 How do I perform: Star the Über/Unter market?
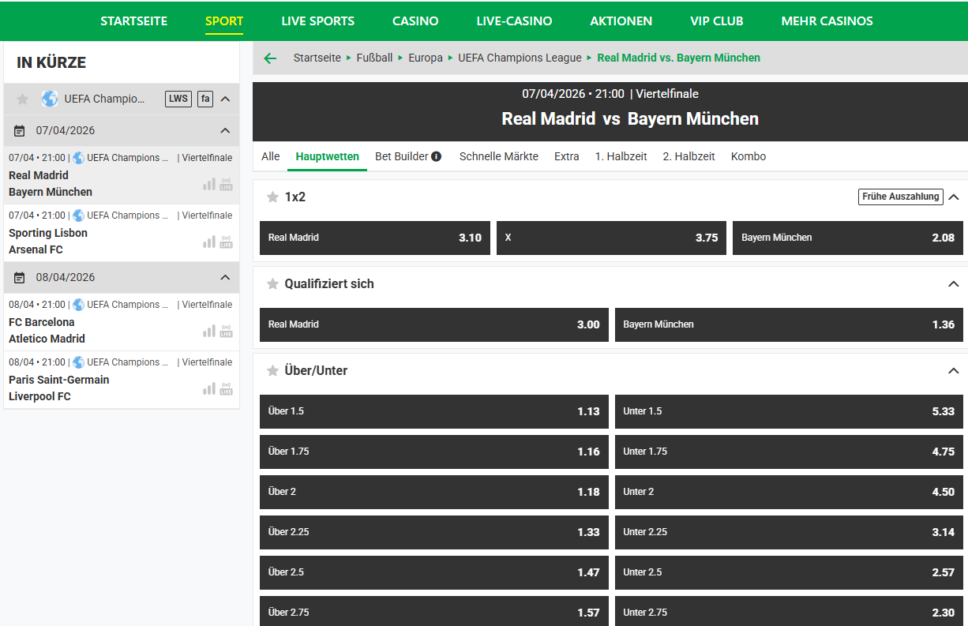point(273,371)
